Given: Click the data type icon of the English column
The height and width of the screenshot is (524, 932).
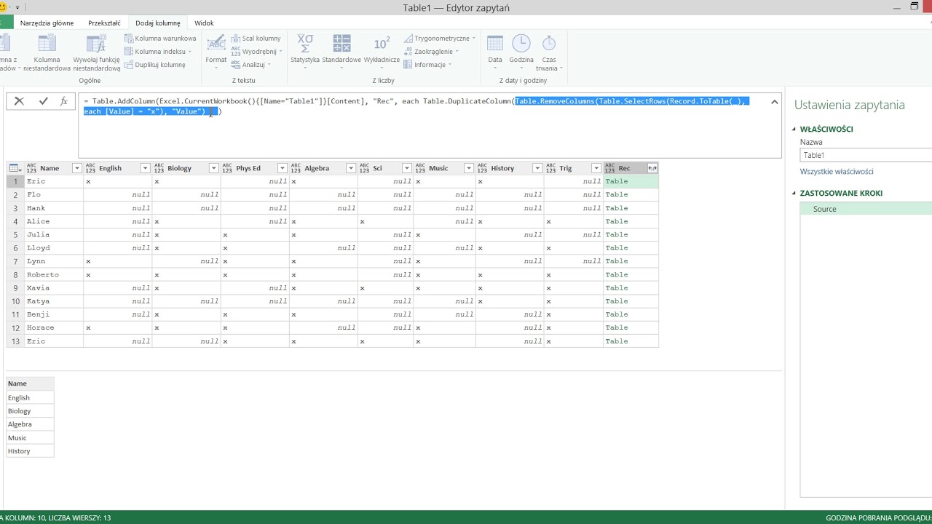Looking at the screenshot, I should tap(91, 168).
